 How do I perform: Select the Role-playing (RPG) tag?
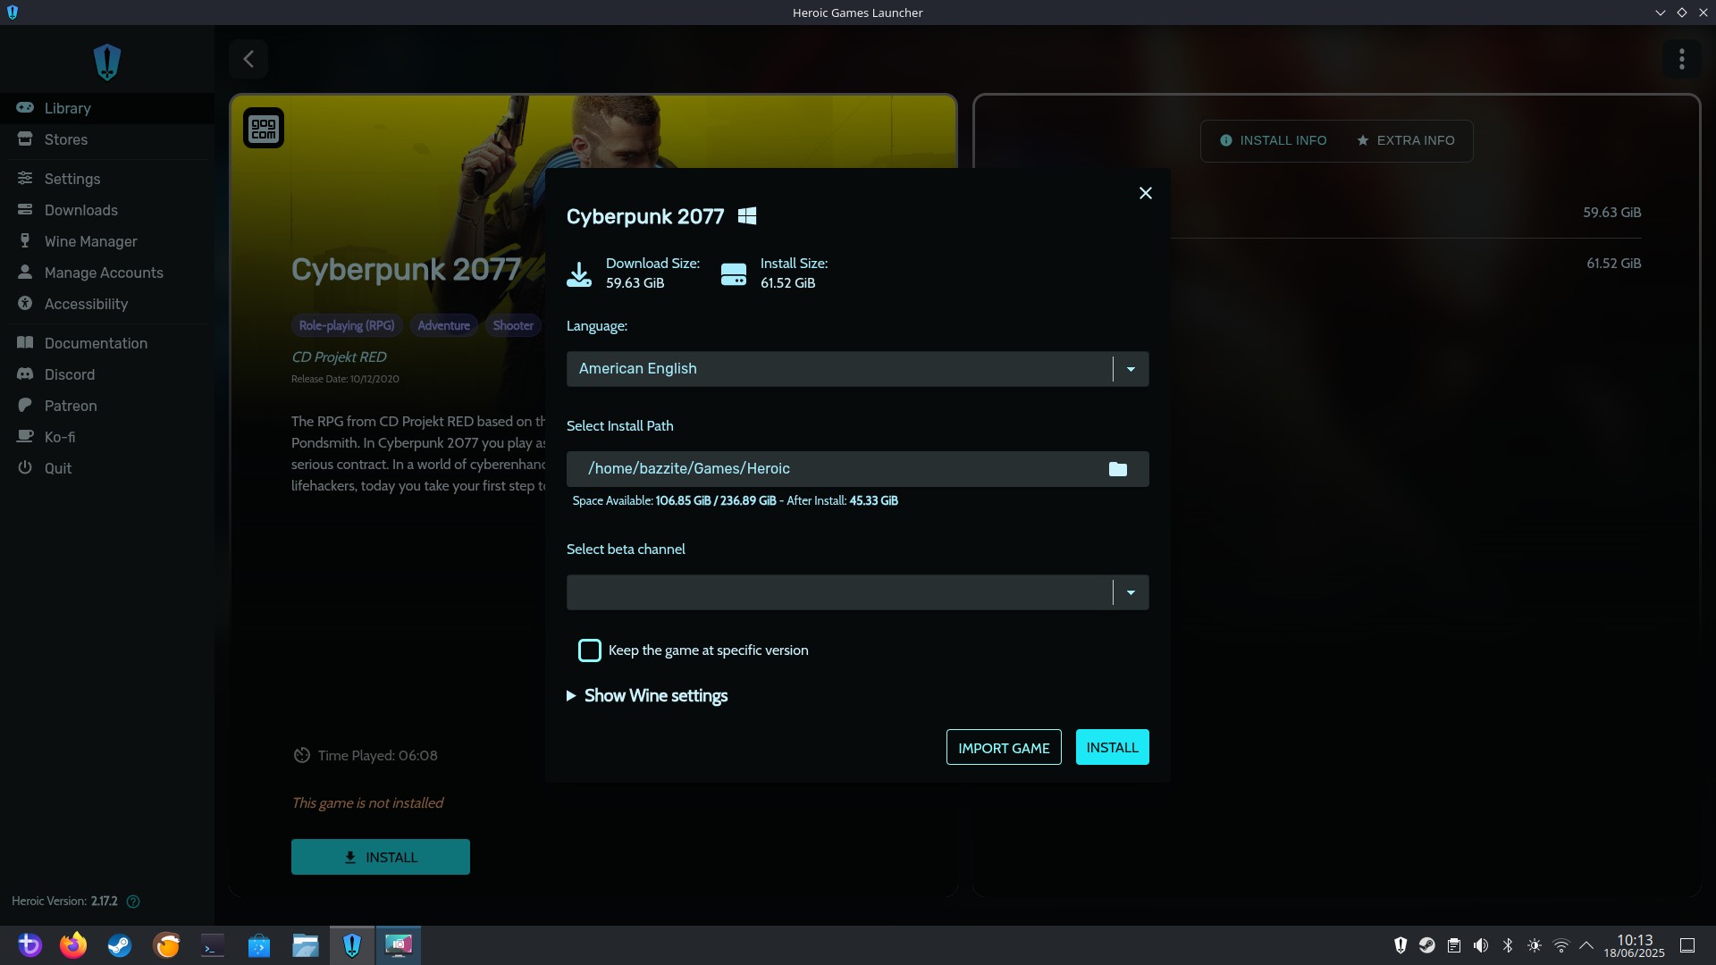coord(347,325)
